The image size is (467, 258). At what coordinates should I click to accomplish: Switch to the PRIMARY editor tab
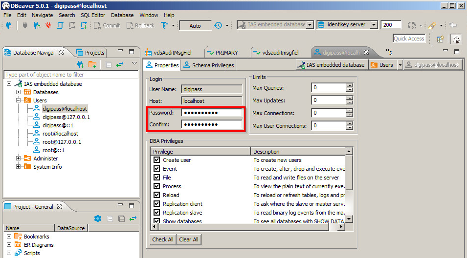coord(222,53)
